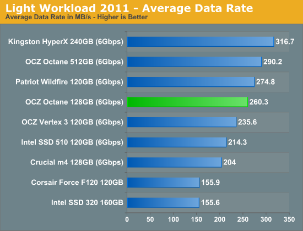The width and height of the screenshot is (303, 231).
Task: Click the 214.3 value for Intel SSD 510
Action: 237,142
